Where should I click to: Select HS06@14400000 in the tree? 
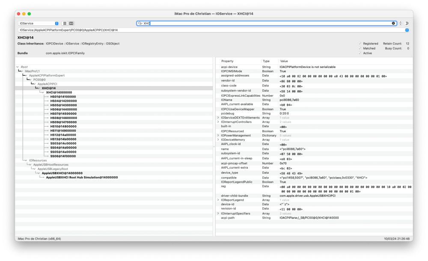(x=63, y=110)
